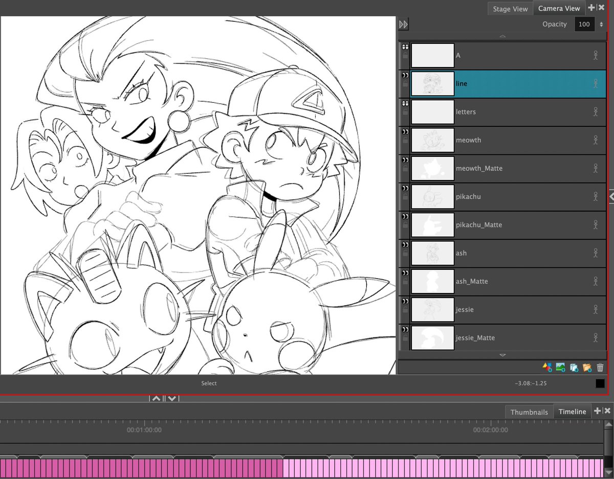Click the animate icon on jessie_Matte layer
Image resolution: width=614 pixels, height=479 pixels.
(x=596, y=337)
